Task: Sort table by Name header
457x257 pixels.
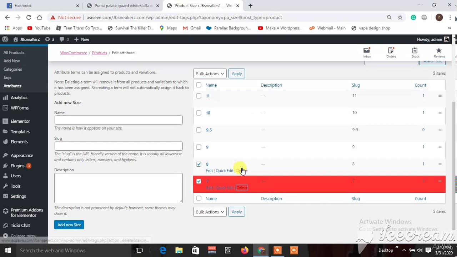Action: coord(211,85)
